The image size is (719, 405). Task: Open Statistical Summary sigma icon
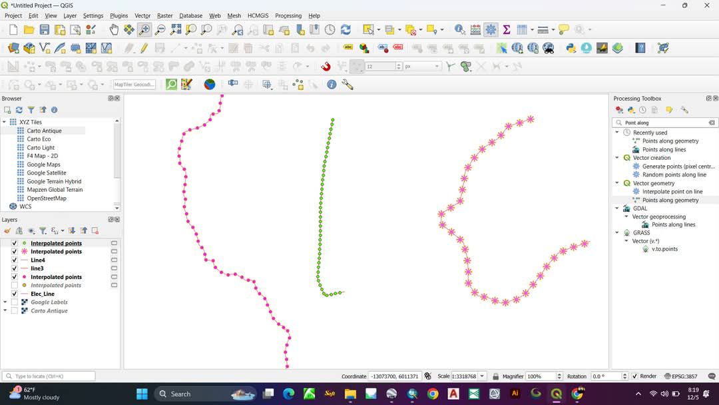(507, 30)
